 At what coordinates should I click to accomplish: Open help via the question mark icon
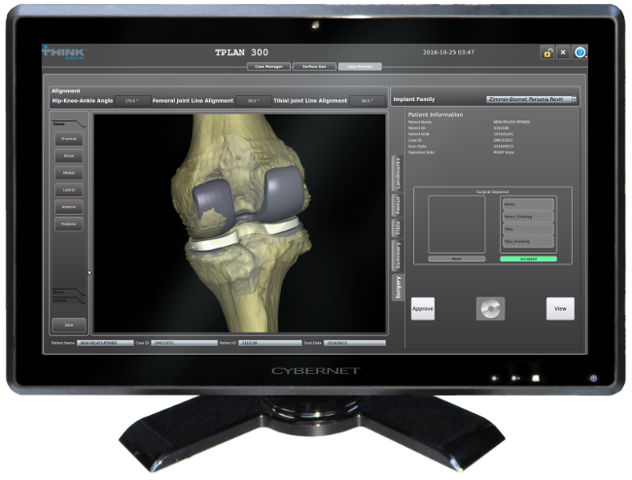click(579, 52)
